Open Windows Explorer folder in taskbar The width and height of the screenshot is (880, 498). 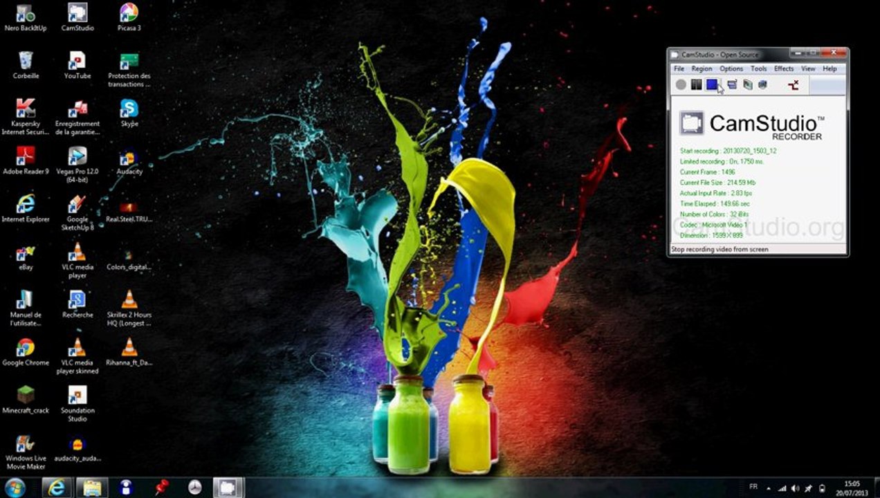point(91,488)
